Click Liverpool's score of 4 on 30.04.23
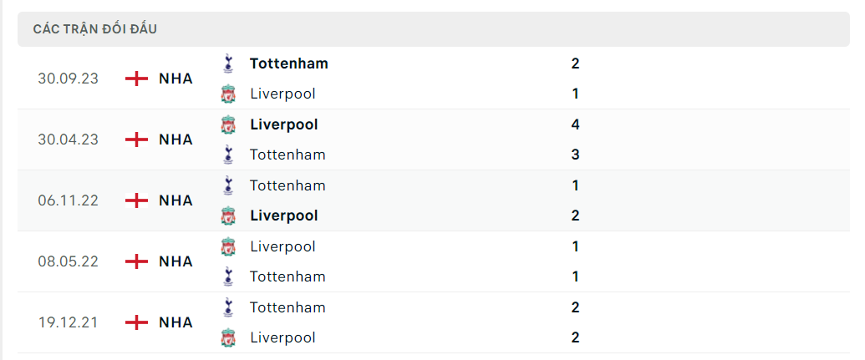This screenshot has width=865, height=360. tap(575, 124)
